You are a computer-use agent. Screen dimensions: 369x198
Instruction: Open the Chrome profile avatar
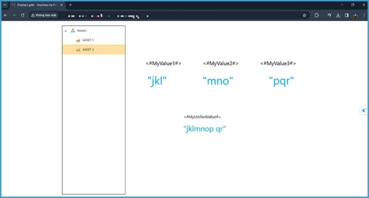[355, 15]
